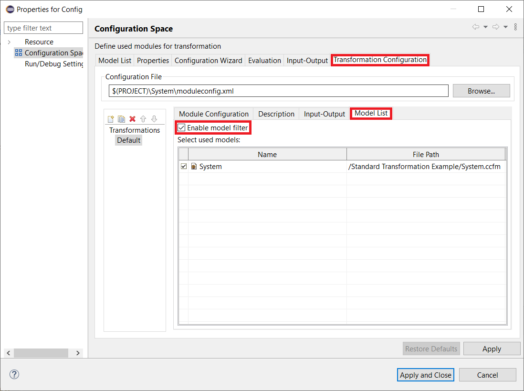Navigate forward with the forward arrow

click(495, 27)
